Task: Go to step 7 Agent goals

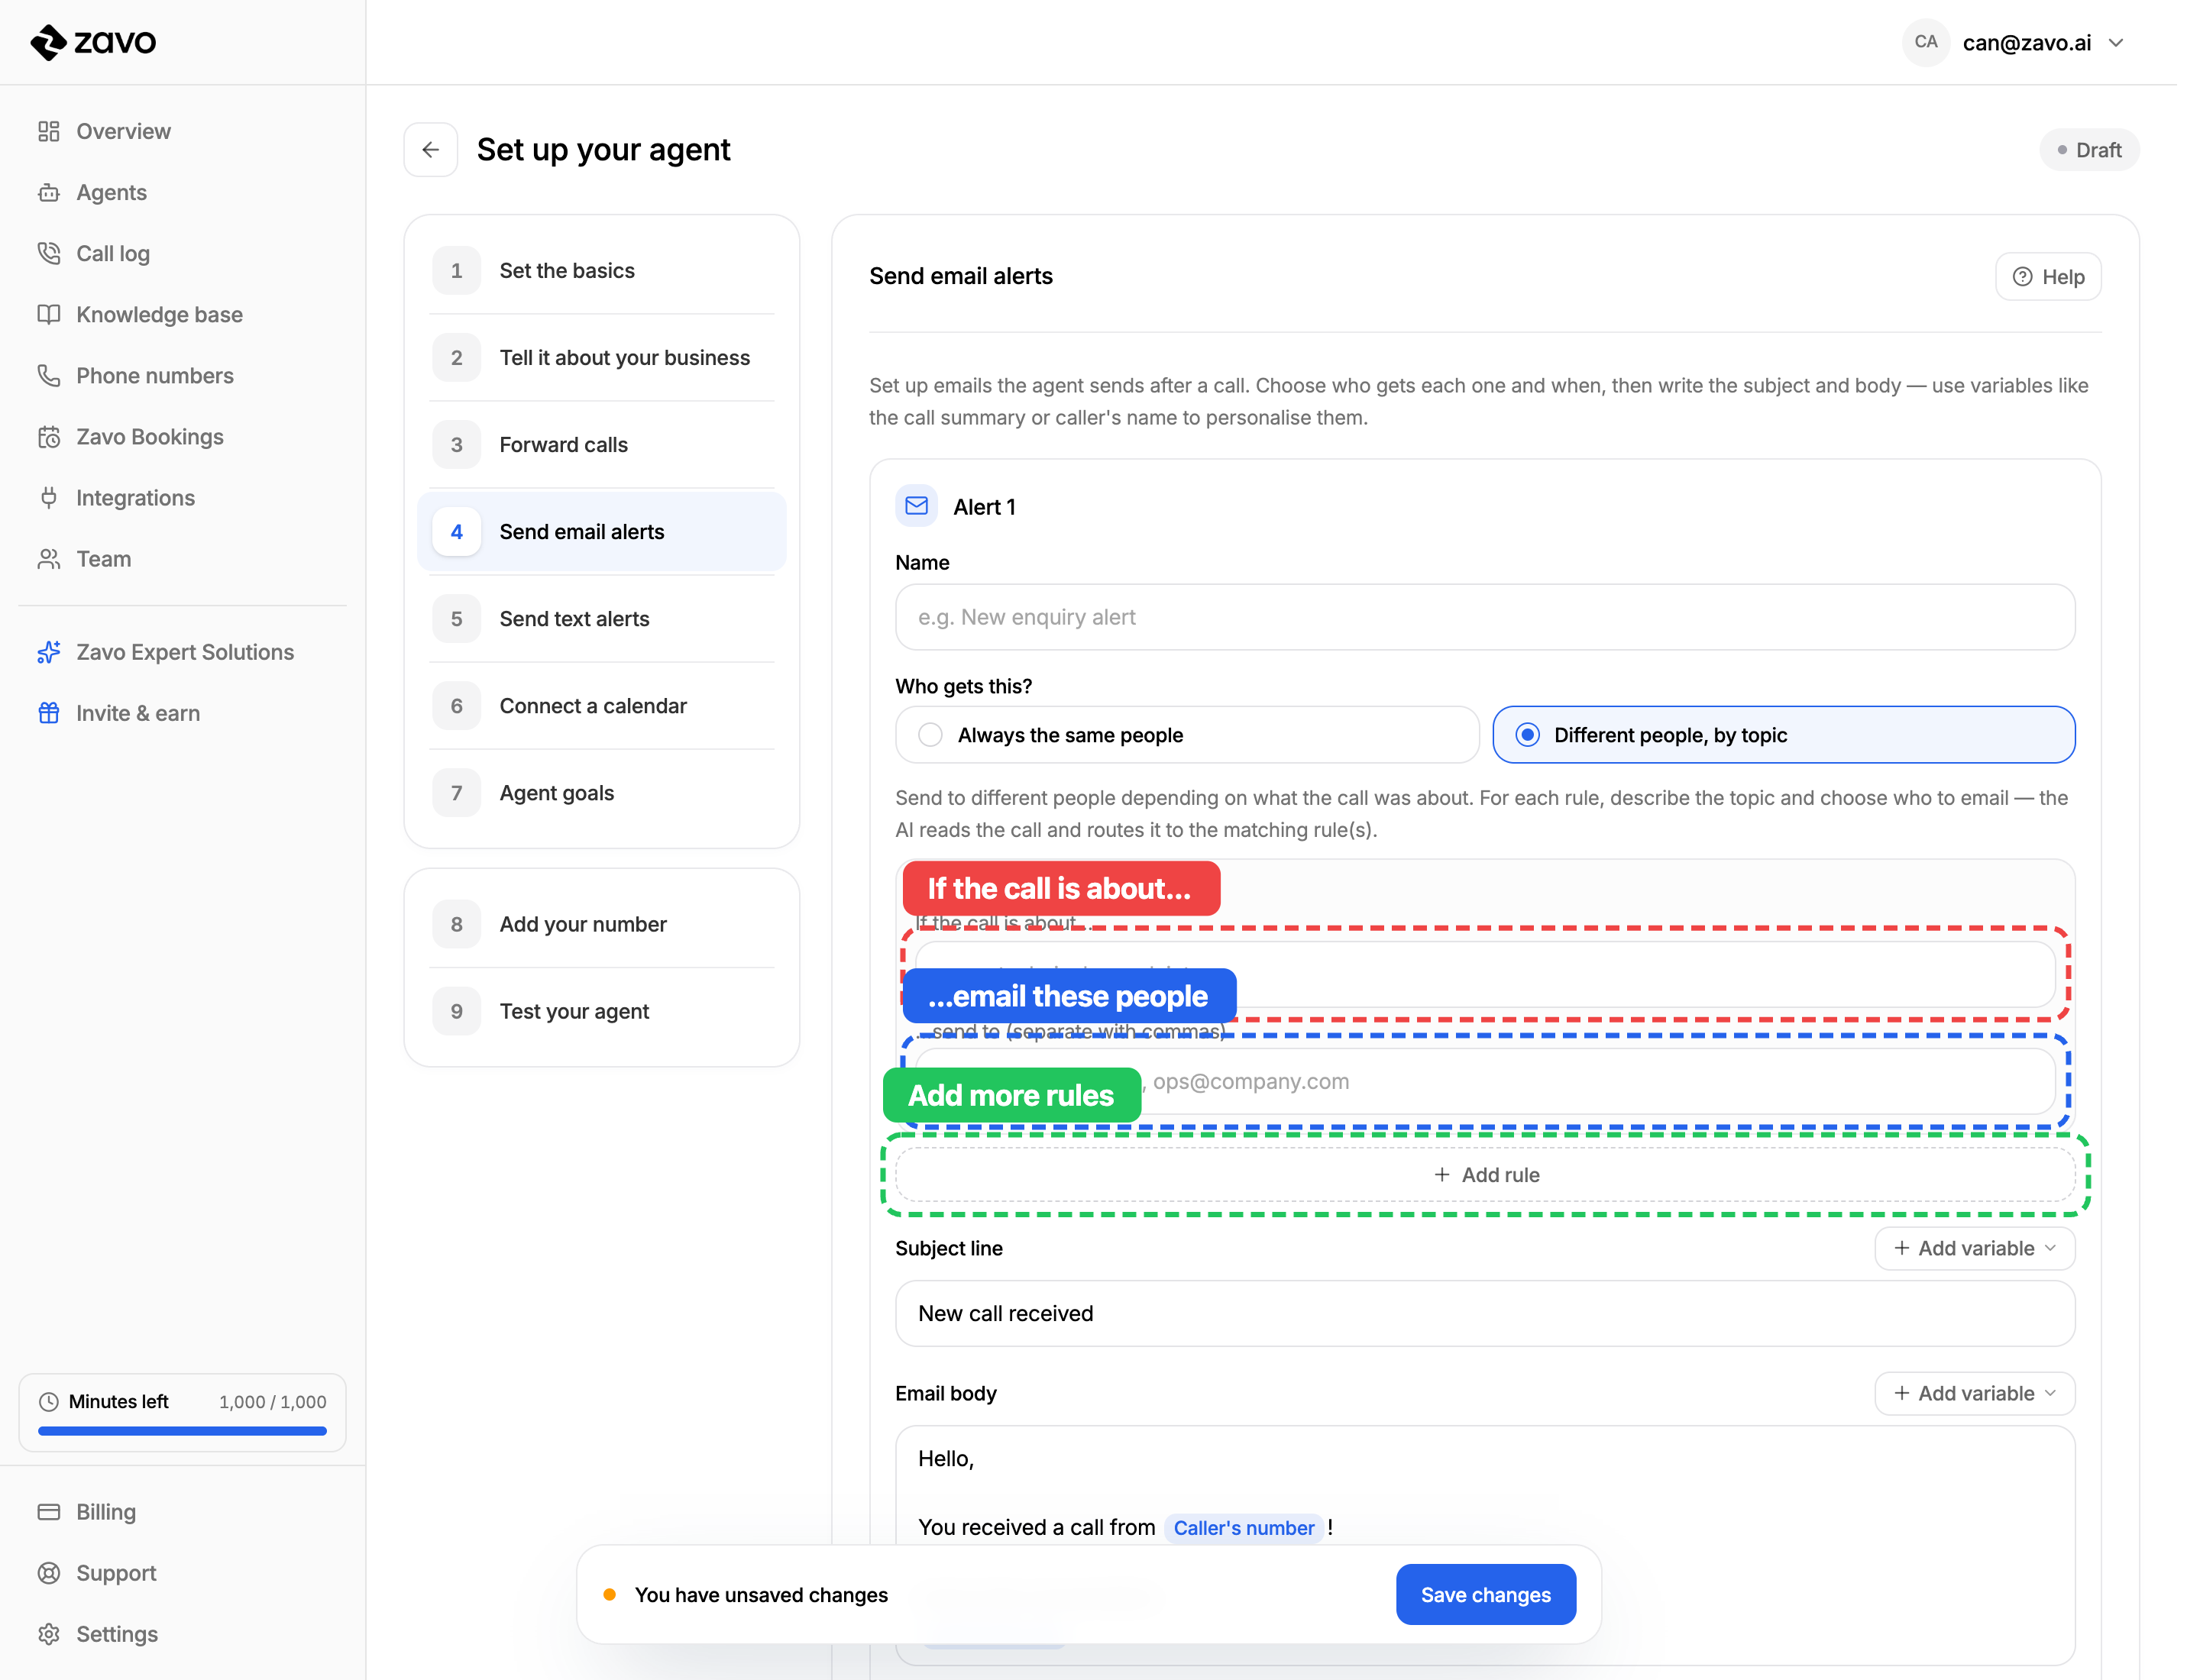Action: coord(601,793)
